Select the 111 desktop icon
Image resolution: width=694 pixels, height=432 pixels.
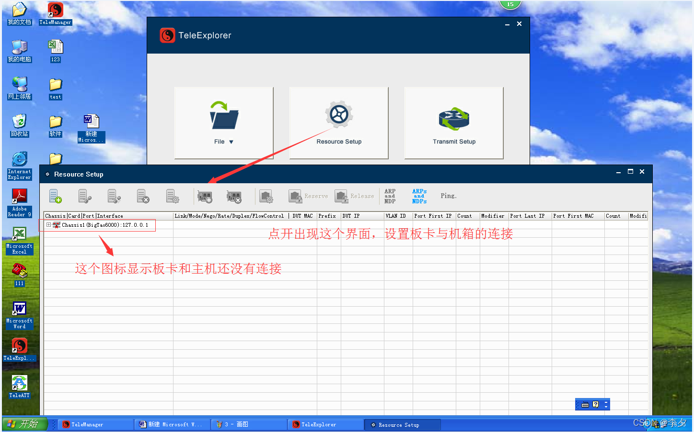click(x=20, y=275)
